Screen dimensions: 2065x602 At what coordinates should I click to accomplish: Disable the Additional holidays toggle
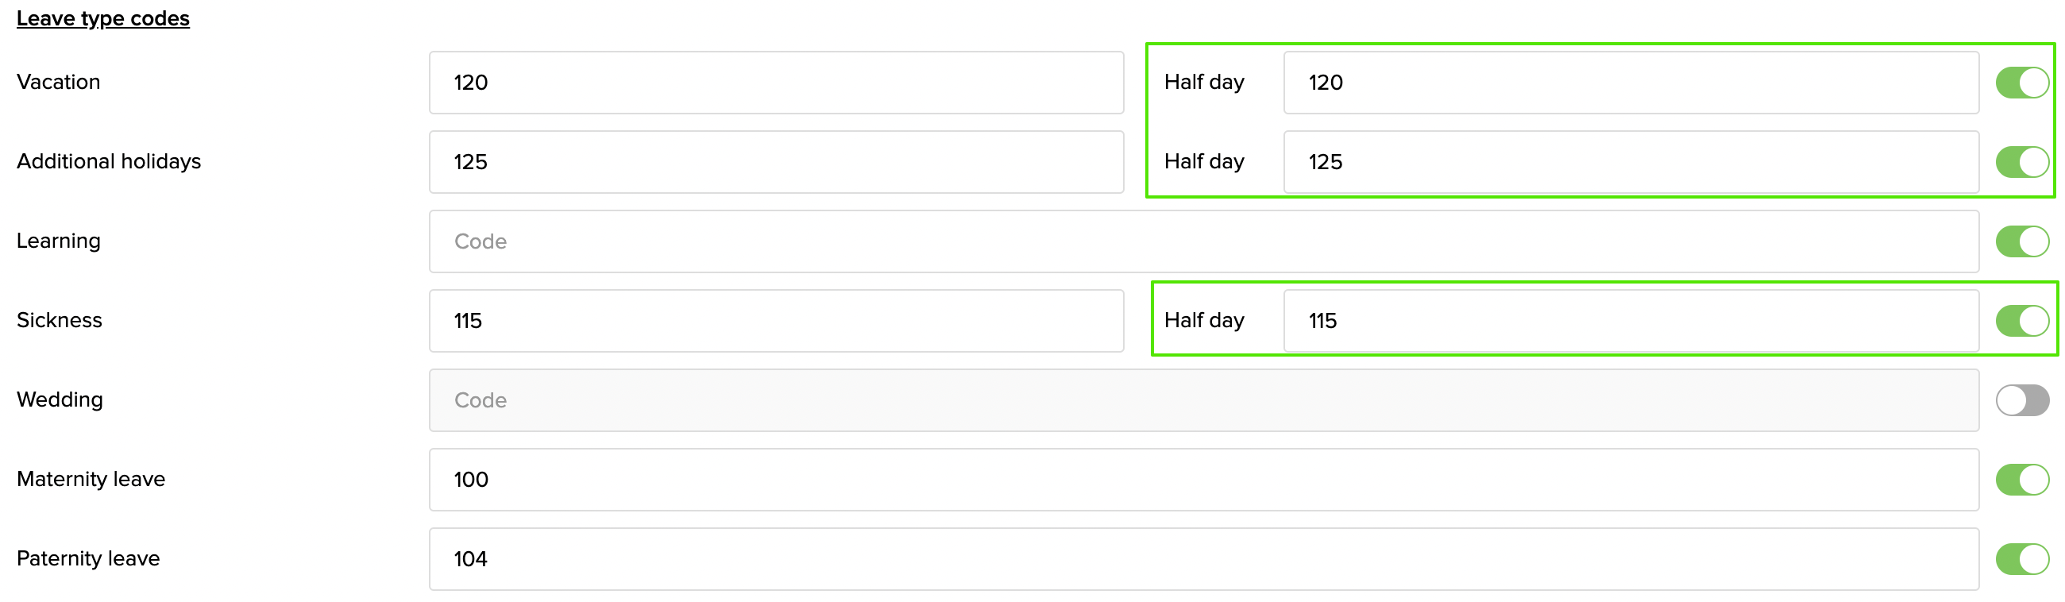[2021, 162]
